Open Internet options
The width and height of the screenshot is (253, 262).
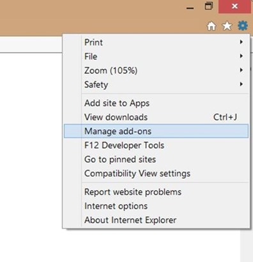click(x=156, y=206)
